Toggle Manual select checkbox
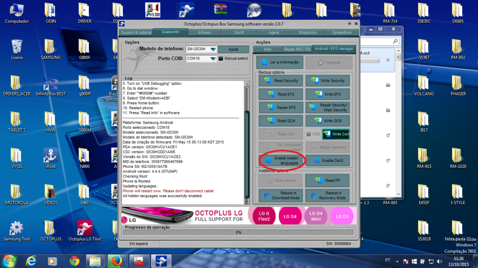 point(221,58)
